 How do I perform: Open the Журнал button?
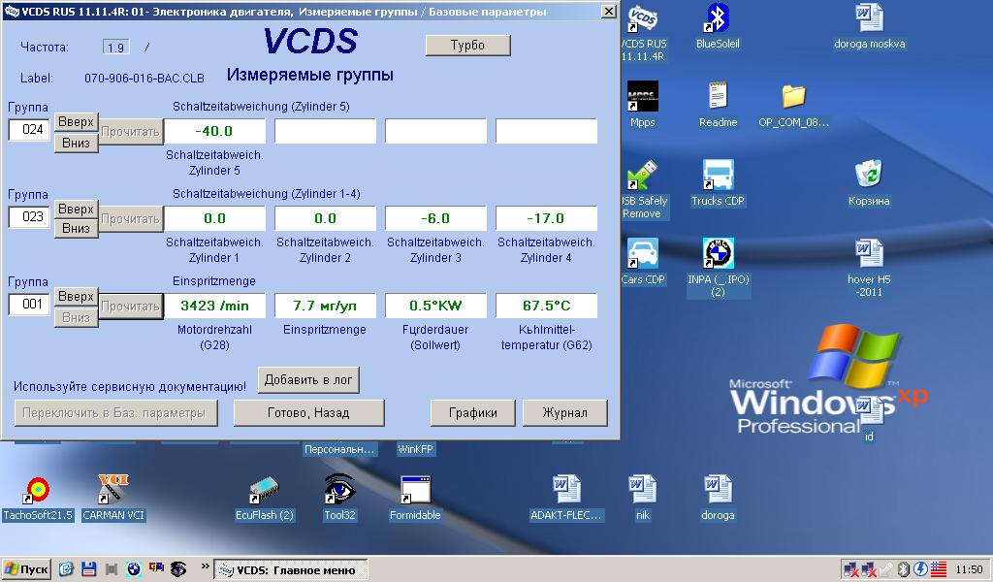[565, 413]
